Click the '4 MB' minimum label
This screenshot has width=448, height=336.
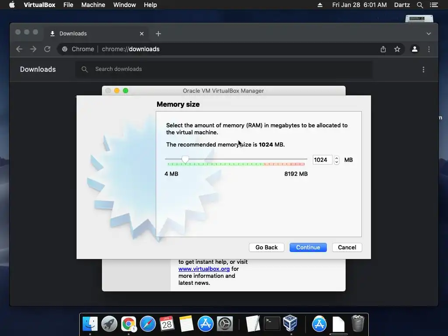click(171, 174)
